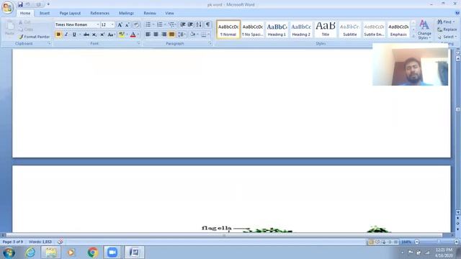Align text right
The height and width of the screenshot is (259, 461).
click(164, 35)
